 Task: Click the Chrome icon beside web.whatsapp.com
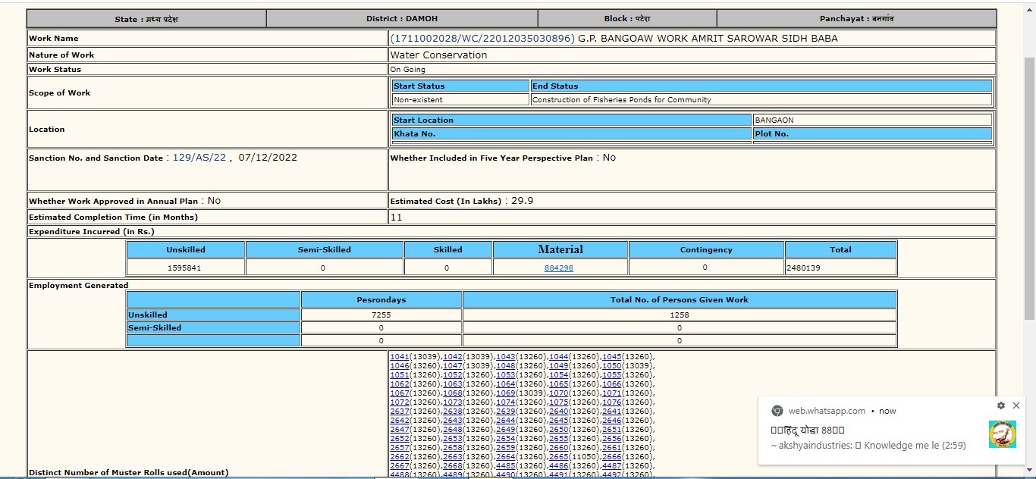(777, 411)
